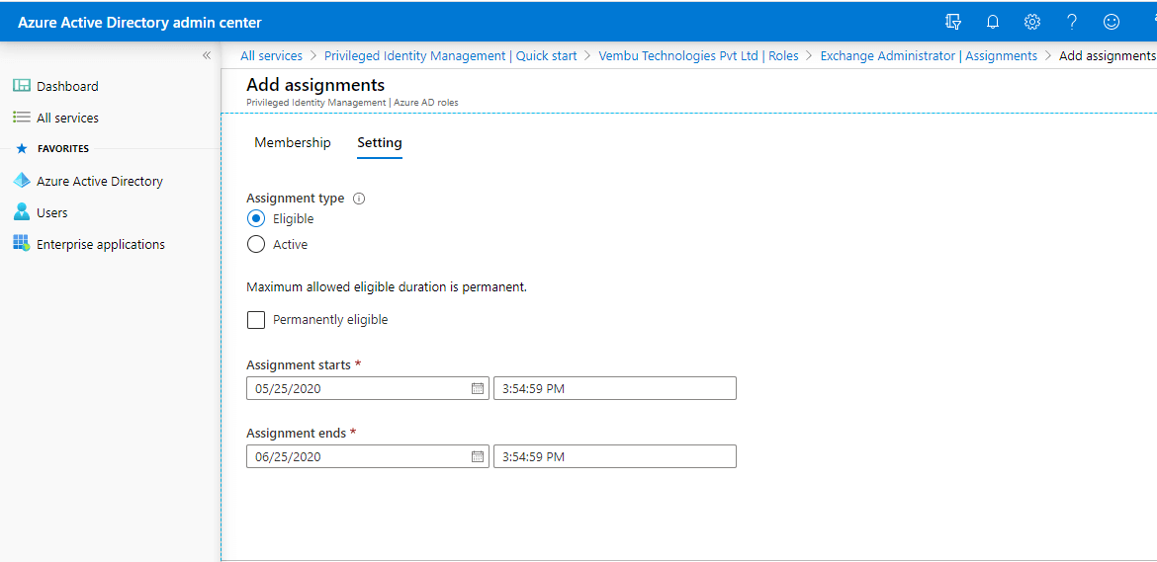Viewport: 1157px width, 562px height.
Task: Open the help question mark
Action: (1072, 22)
